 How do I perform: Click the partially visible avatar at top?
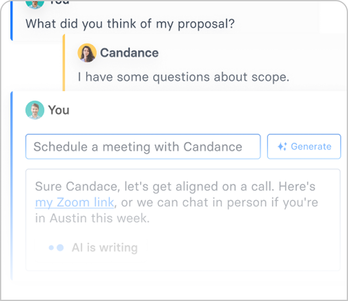click(x=35, y=4)
